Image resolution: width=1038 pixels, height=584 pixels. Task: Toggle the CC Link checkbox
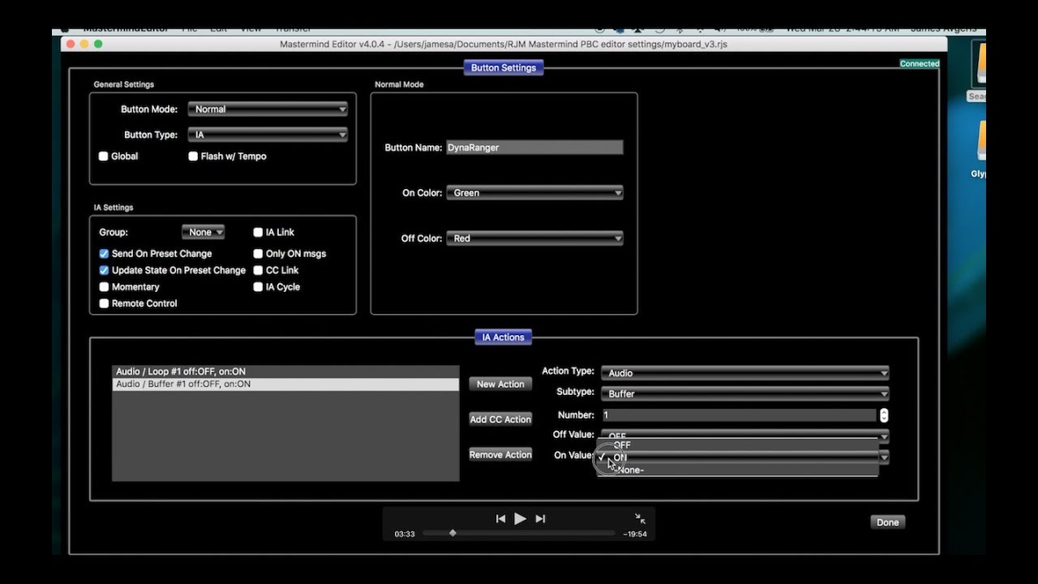point(258,270)
